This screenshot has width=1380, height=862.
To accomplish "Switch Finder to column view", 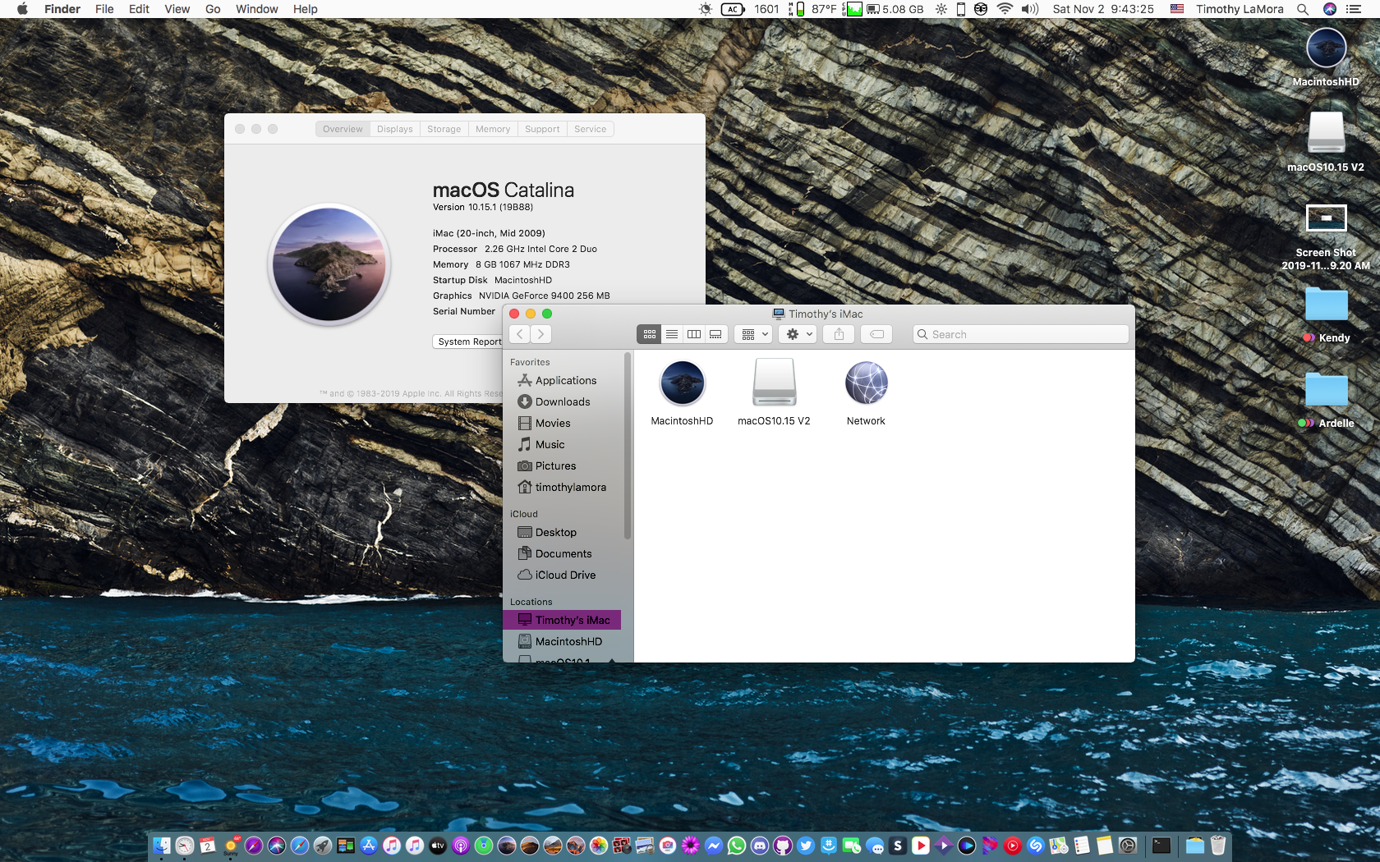I will pyautogui.click(x=694, y=334).
